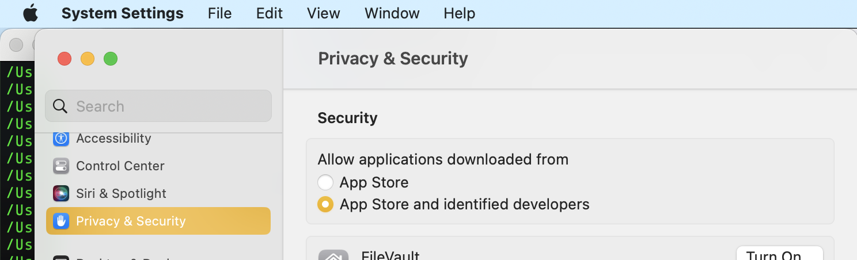Open the System Settings app menu
Image resolution: width=857 pixels, height=260 pixels.
point(123,13)
